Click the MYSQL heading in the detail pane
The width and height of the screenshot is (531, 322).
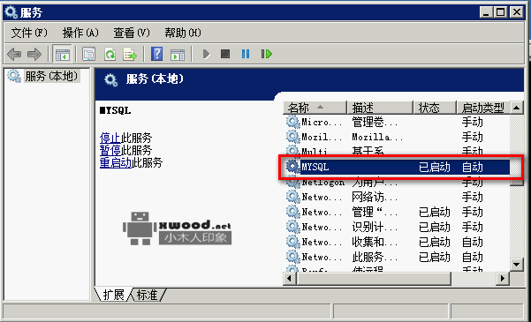pos(115,110)
